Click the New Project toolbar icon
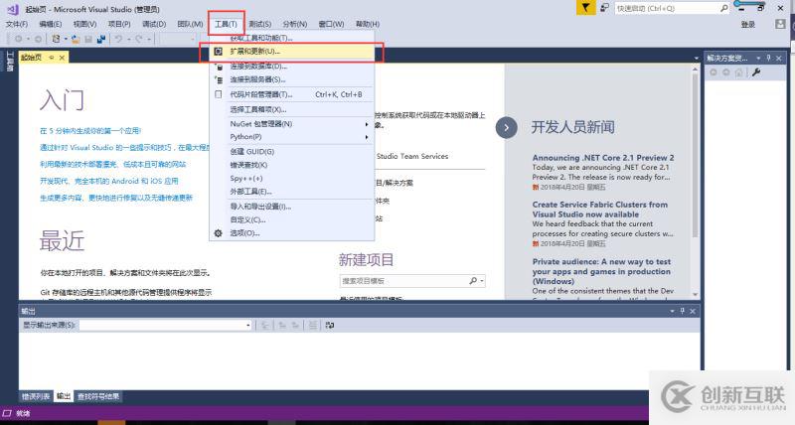Image resolution: width=795 pixels, height=425 pixels. (56, 39)
